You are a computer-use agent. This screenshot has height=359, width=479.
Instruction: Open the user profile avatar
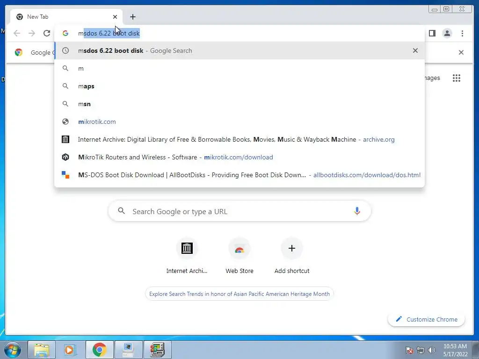[x=447, y=33]
